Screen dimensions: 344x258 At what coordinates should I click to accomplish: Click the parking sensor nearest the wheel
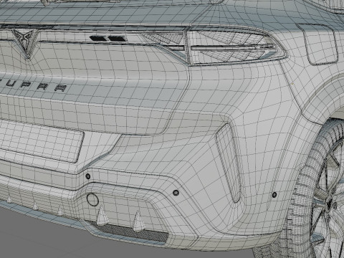(274, 195)
